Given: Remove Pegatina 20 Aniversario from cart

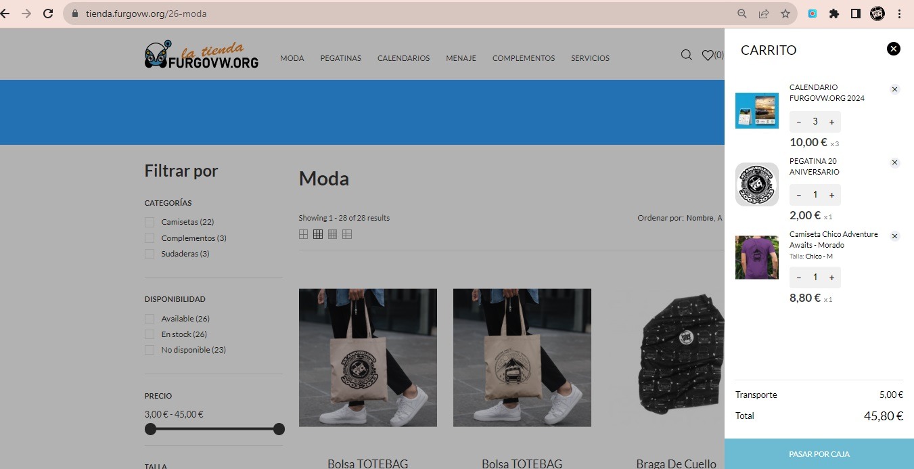Looking at the screenshot, I should (x=894, y=162).
